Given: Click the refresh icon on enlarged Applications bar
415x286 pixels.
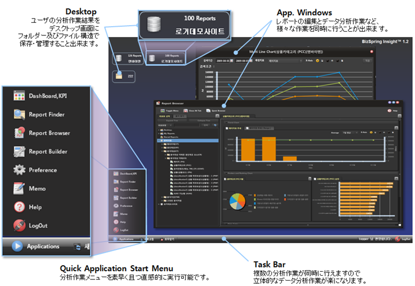Looking at the screenshot, I should tap(78, 247).
